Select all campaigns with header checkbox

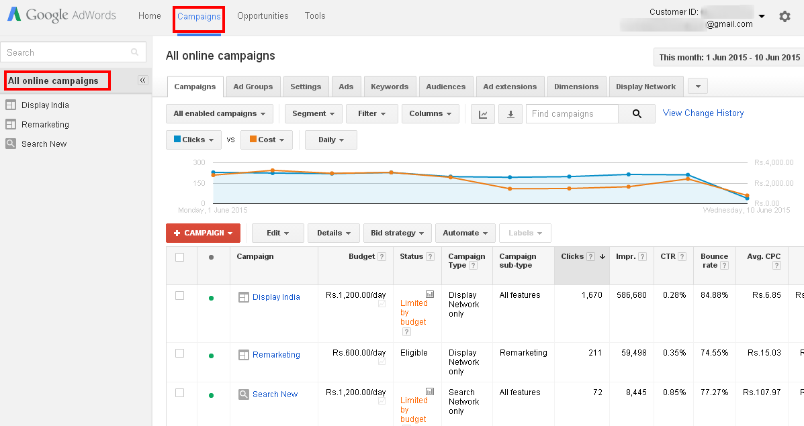tap(179, 257)
